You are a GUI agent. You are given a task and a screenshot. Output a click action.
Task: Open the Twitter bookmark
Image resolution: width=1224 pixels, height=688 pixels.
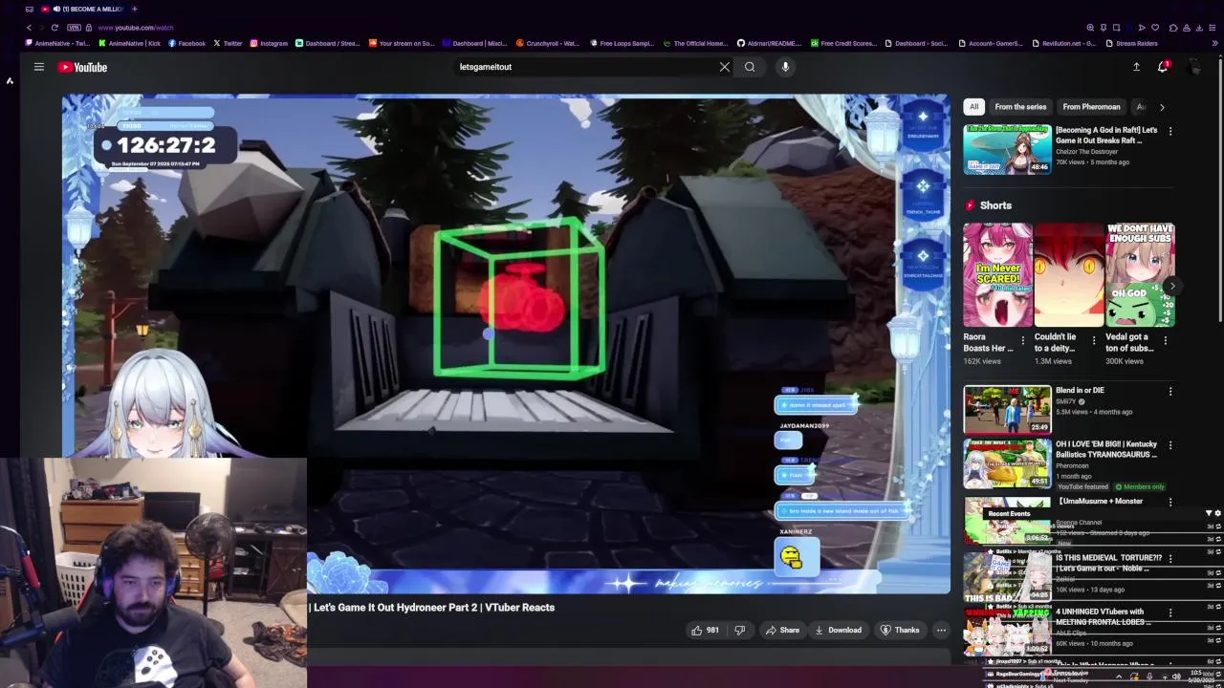(228, 43)
